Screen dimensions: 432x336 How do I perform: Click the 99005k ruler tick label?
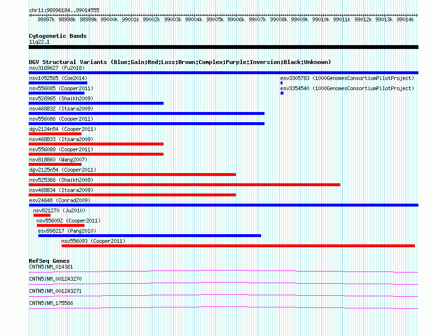click(215, 19)
